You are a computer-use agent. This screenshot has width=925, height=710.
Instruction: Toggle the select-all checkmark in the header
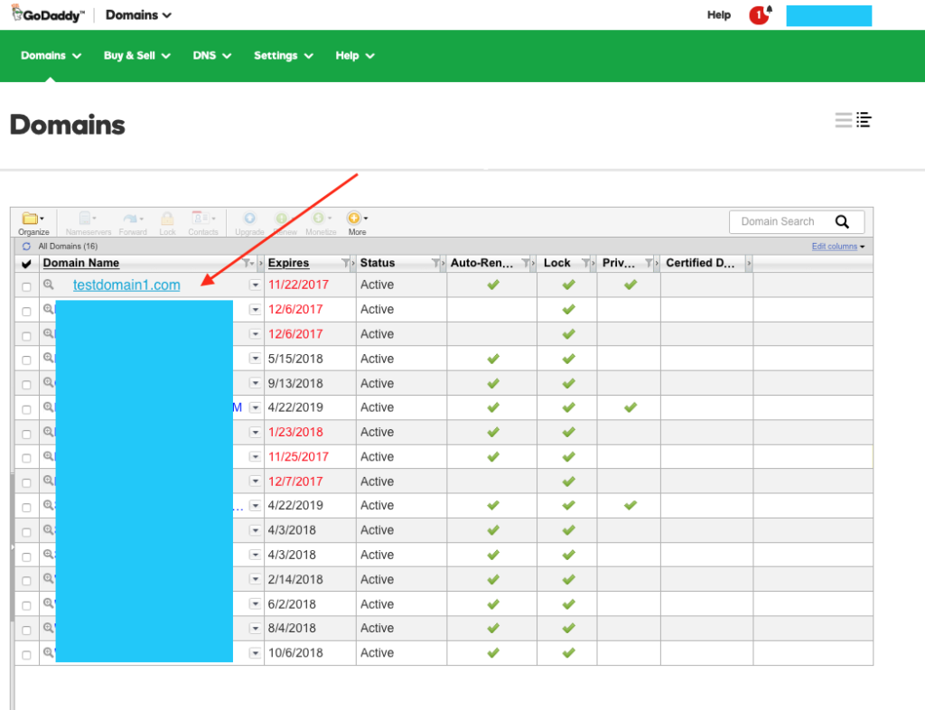coord(26,264)
